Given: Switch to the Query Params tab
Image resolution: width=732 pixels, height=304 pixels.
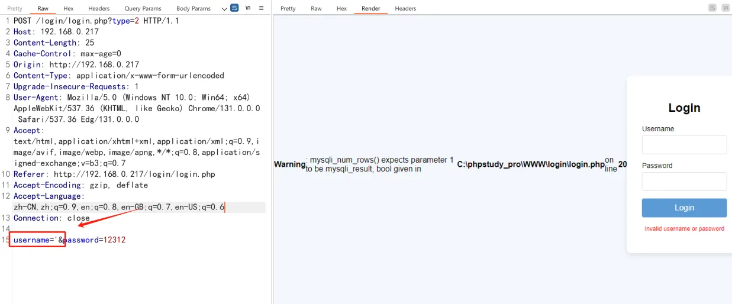Looking at the screenshot, I should point(143,9).
